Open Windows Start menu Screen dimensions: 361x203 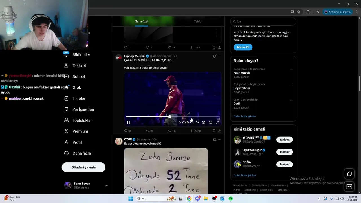(x=131, y=198)
